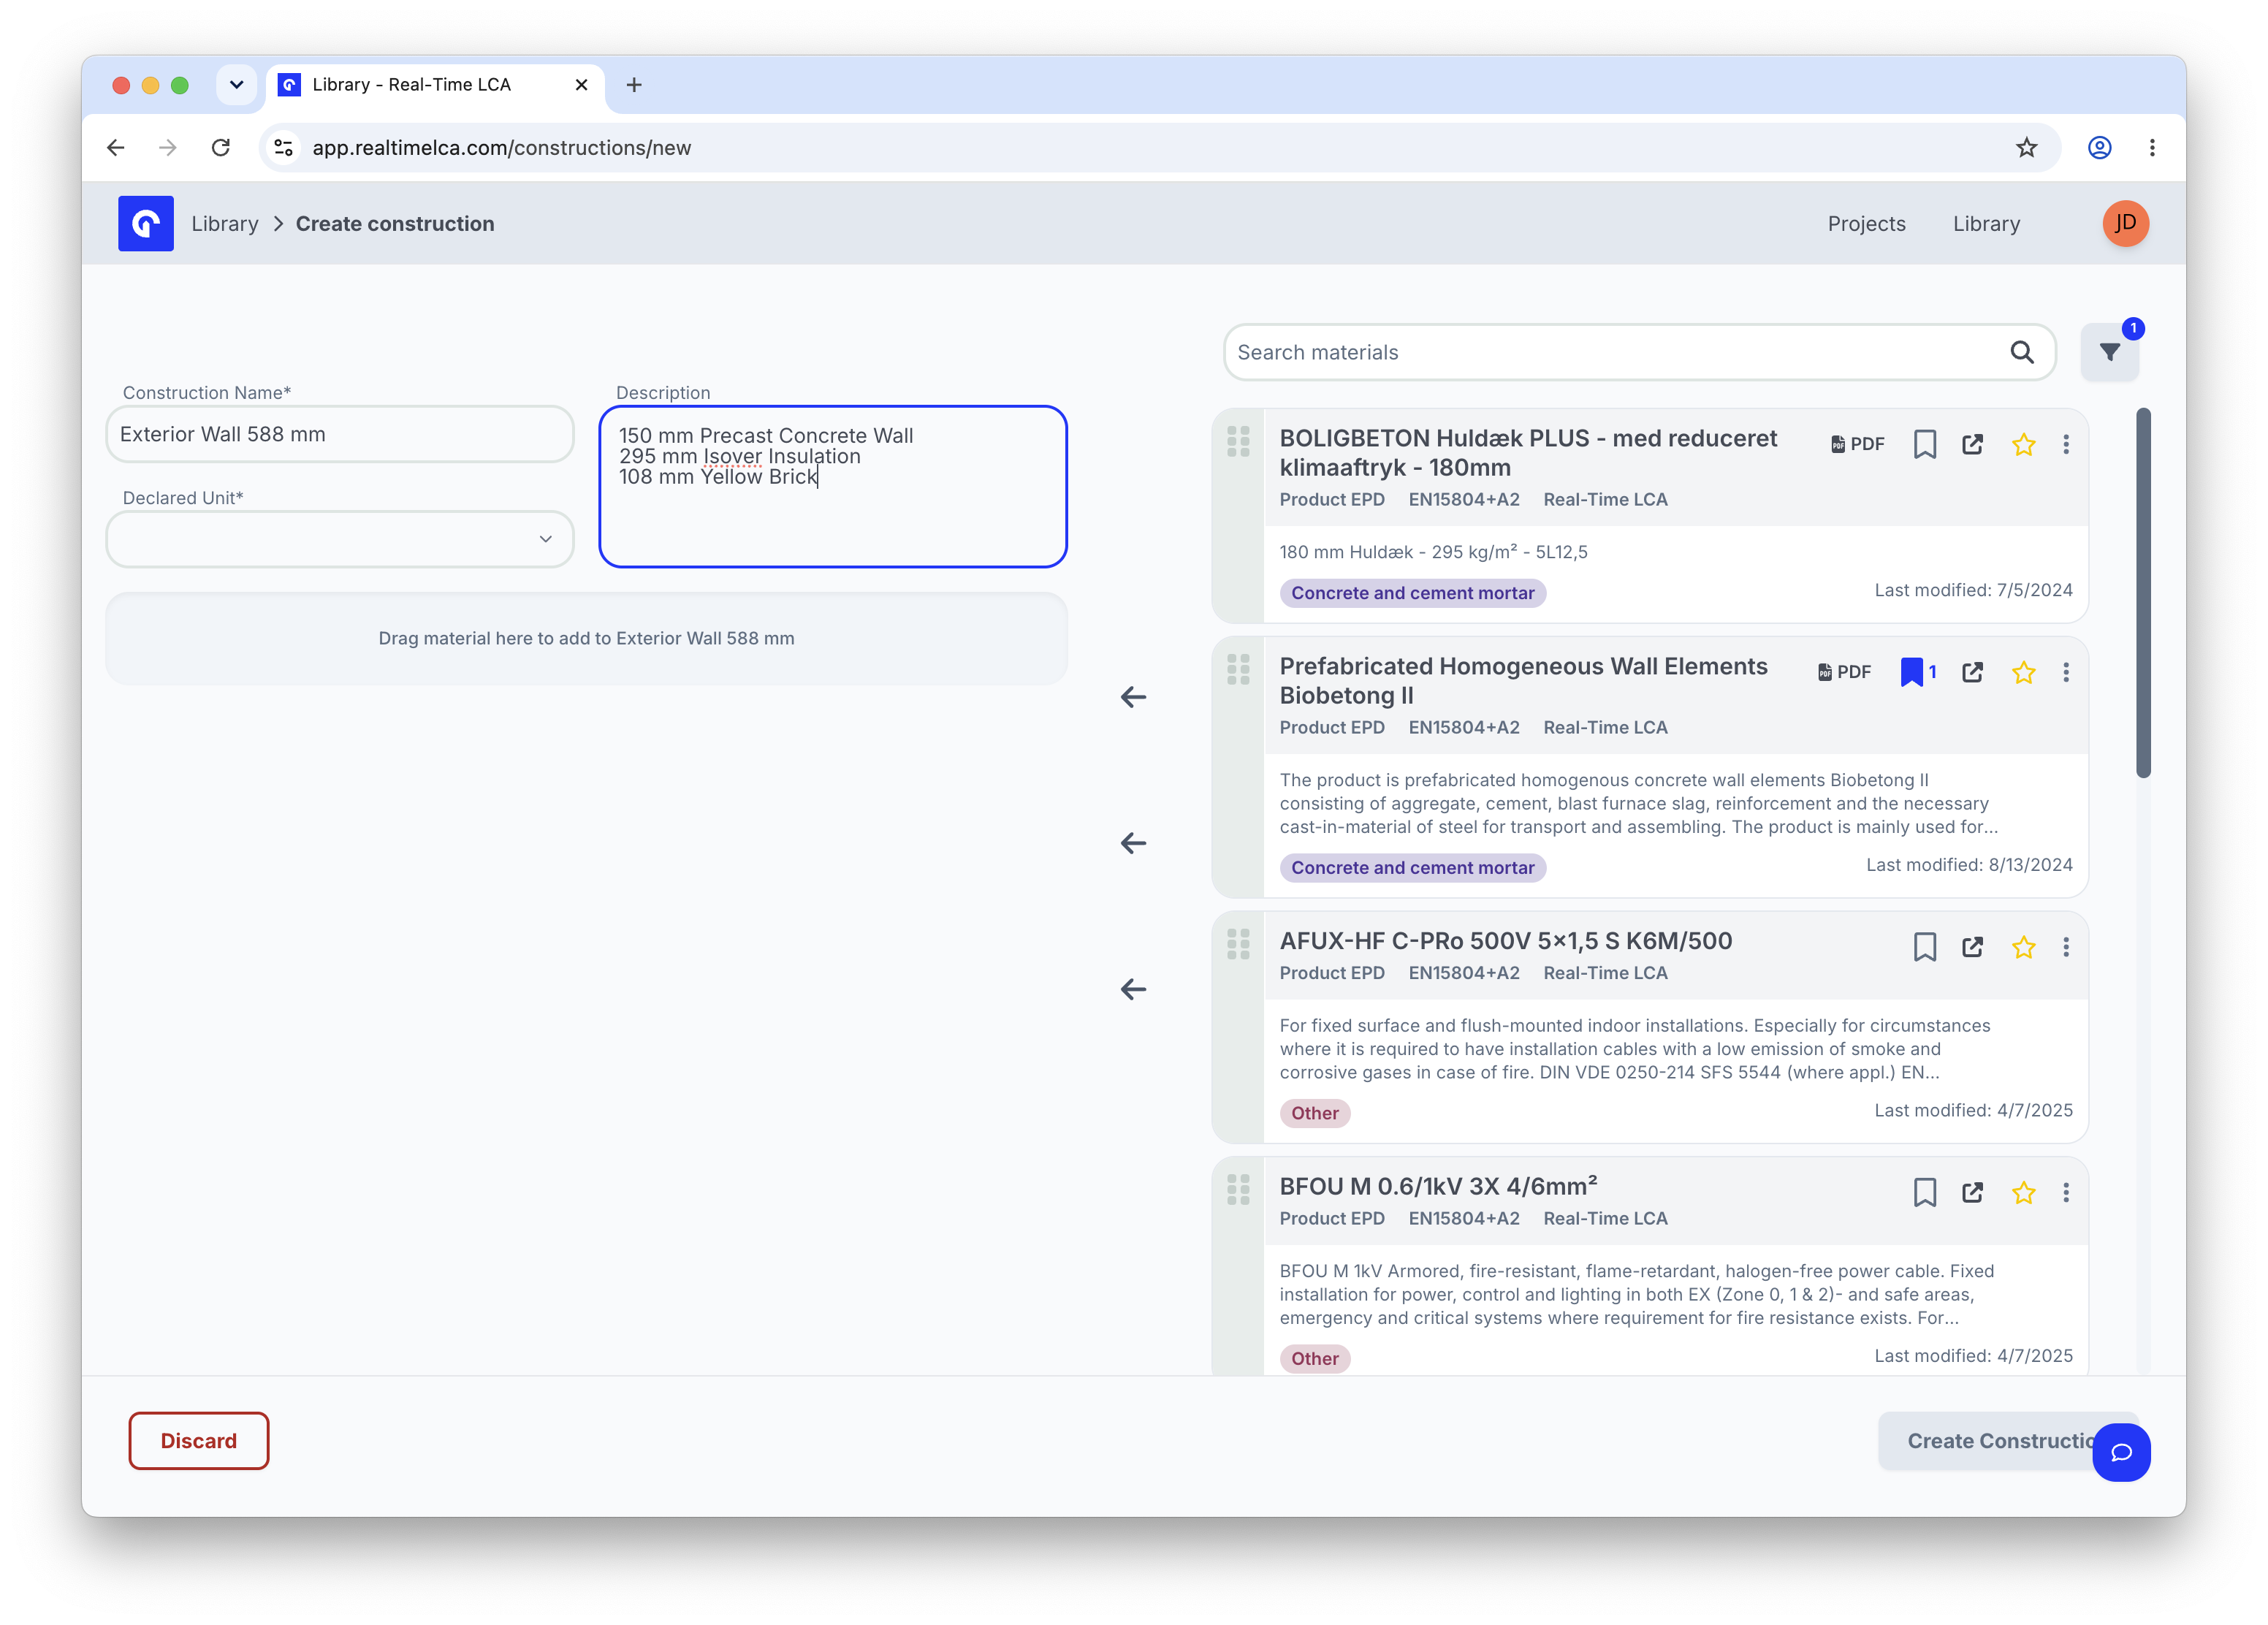Bookmark the BOLIGBETON Huldæk PLUS material

click(1924, 444)
